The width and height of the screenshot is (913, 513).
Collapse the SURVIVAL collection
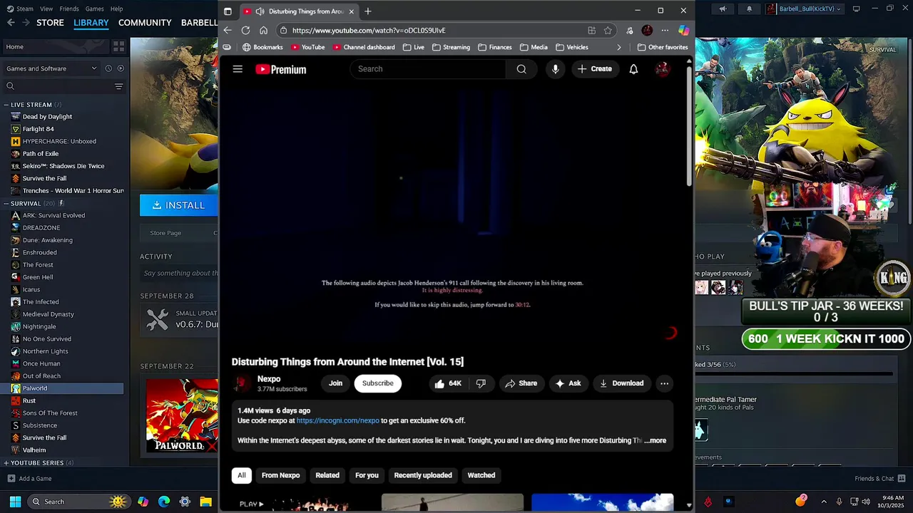(6, 203)
